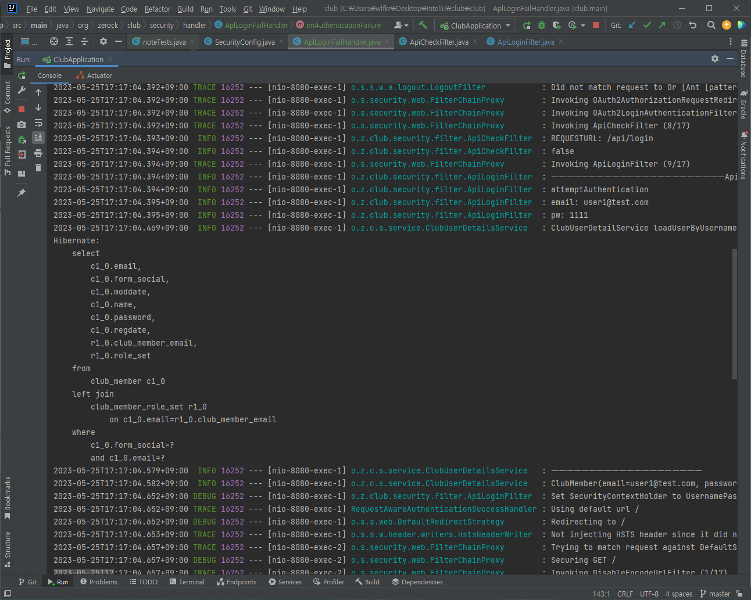The image size is (751, 600).
Task: Debug ClubApplication with the bug icon
Action: pos(542,25)
